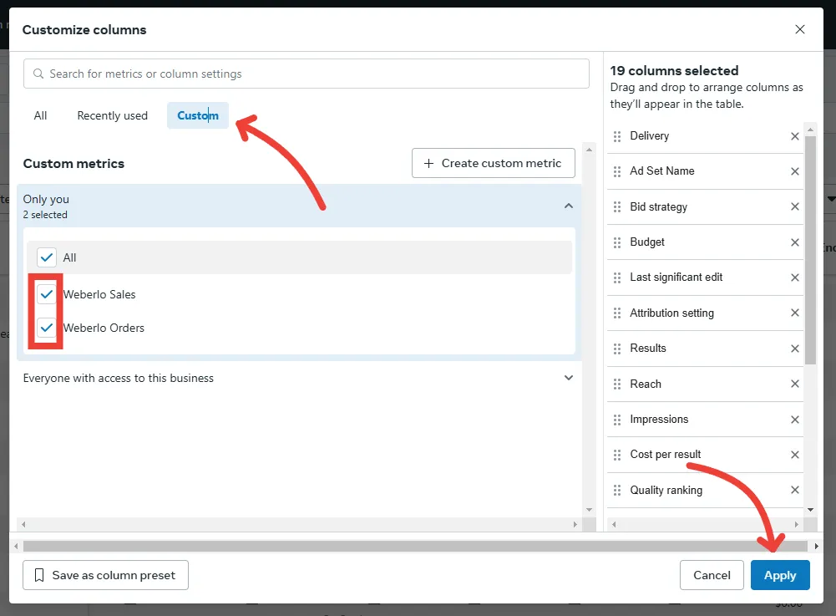Remove the Bid strategy column
Image resolution: width=836 pixels, height=616 pixels.
(x=794, y=206)
